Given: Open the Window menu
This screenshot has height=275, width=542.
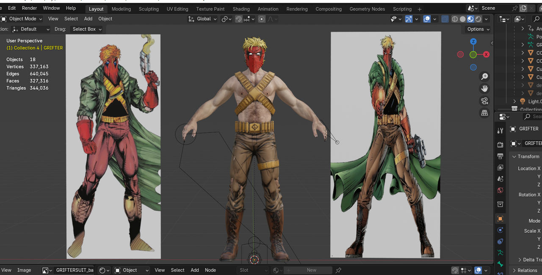Looking at the screenshot, I should click(x=51, y=8).
